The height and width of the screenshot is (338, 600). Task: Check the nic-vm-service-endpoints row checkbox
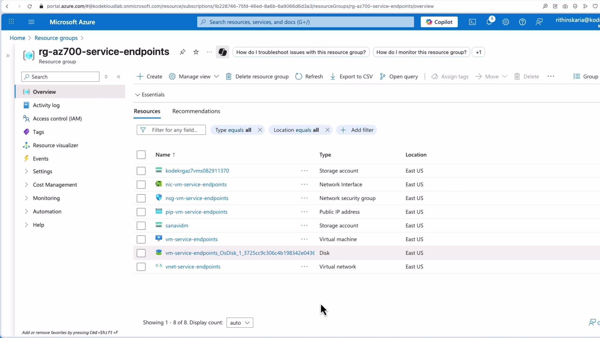point(141,184)
